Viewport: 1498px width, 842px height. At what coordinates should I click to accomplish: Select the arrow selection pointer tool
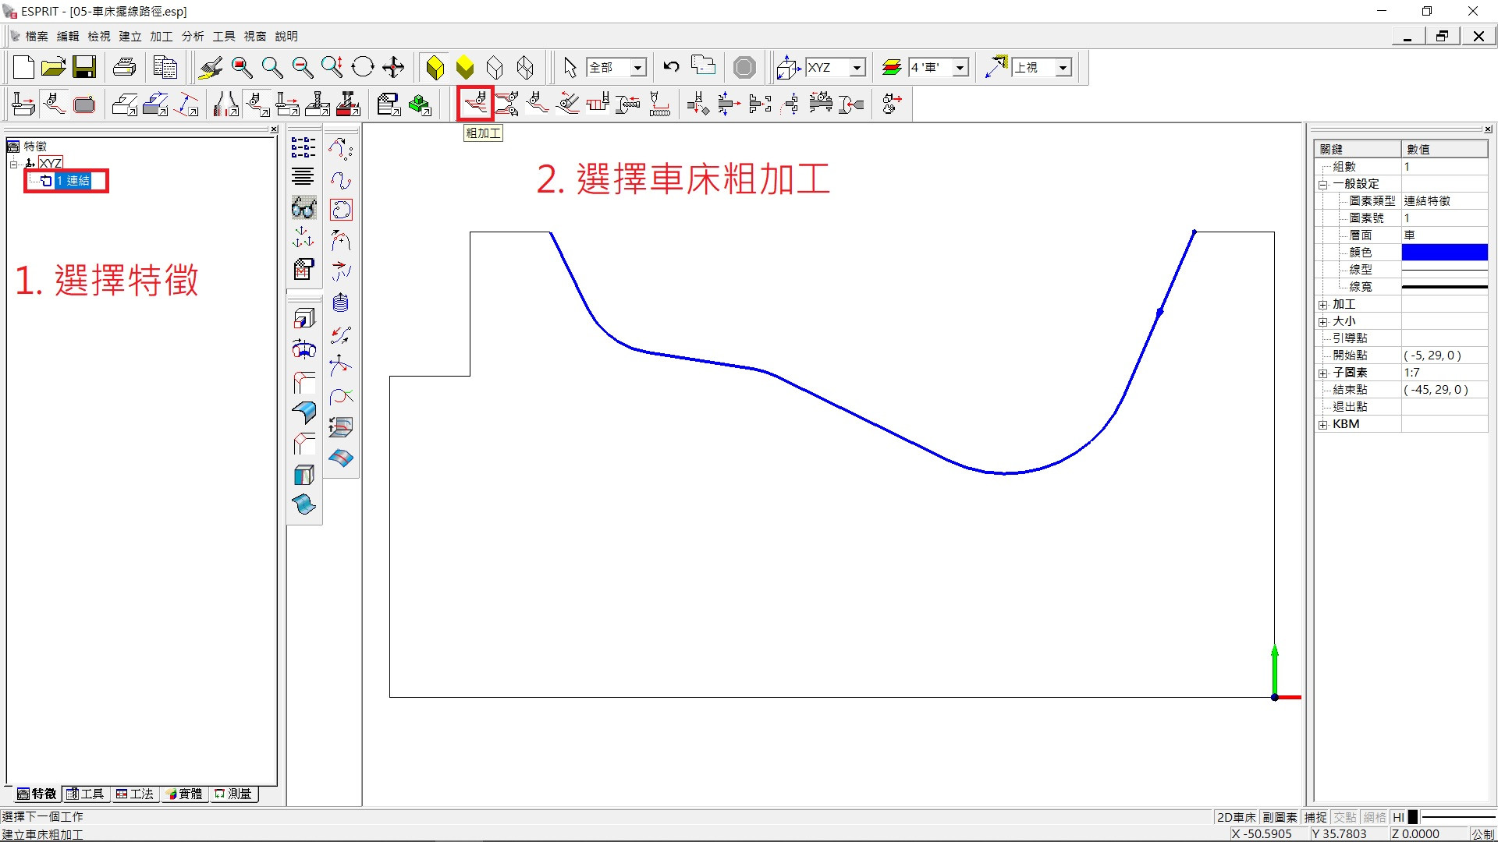pyautogui.click(x=570, y=68)
